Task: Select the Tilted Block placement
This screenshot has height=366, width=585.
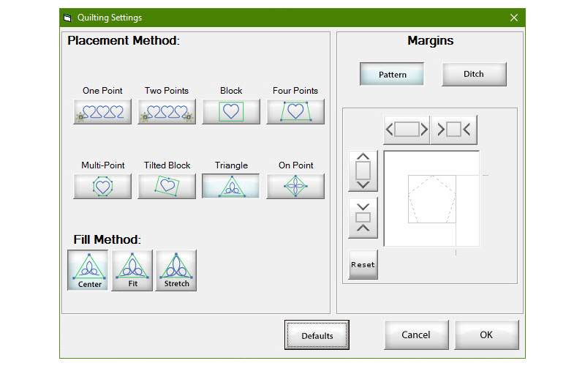Action: [x=167, y=186]
